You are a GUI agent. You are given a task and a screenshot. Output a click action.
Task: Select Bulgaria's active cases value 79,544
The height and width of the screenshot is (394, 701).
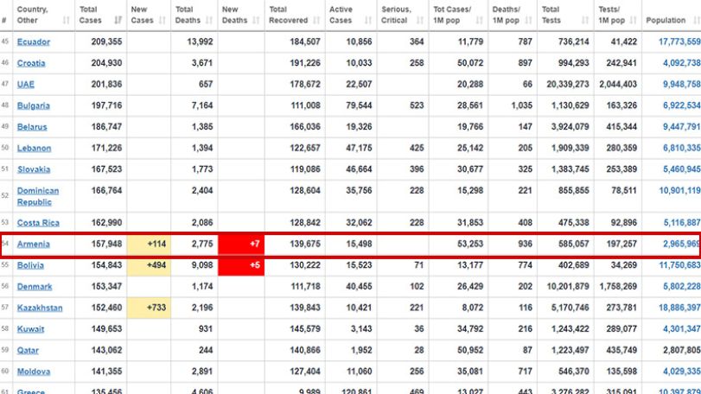click(359, 106)
